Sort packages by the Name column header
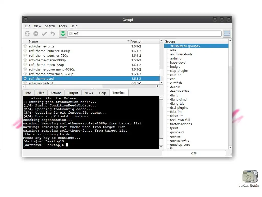The width and height of the screenshot is (262, 197). (79, 41)
